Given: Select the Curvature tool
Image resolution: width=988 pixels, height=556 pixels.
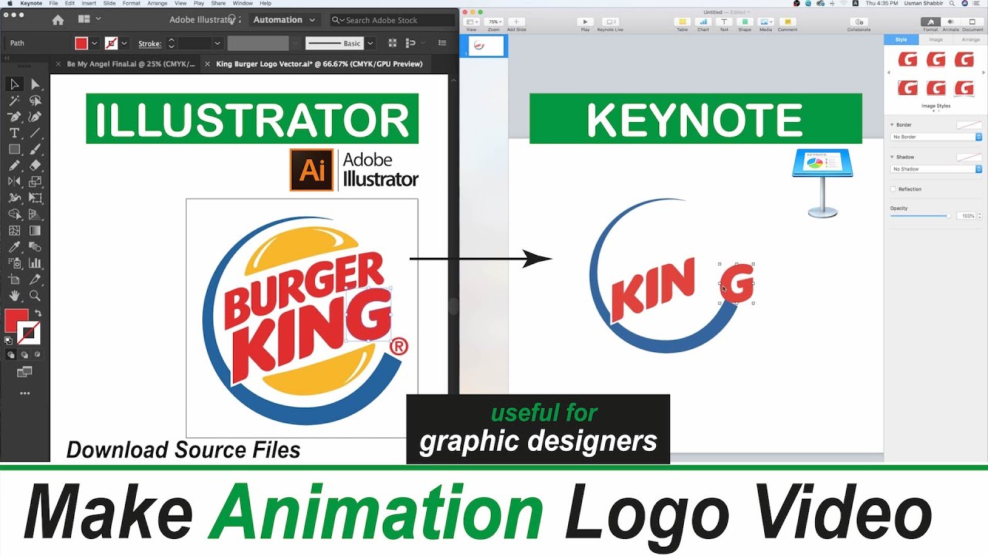Looking at the screenshot, I should (35, 117).
